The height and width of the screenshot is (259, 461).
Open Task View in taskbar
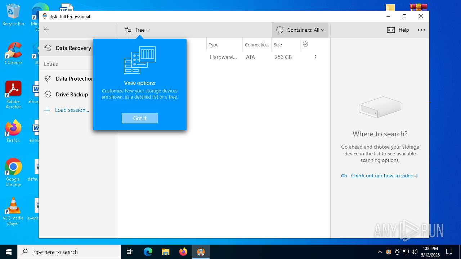(130, 252)
